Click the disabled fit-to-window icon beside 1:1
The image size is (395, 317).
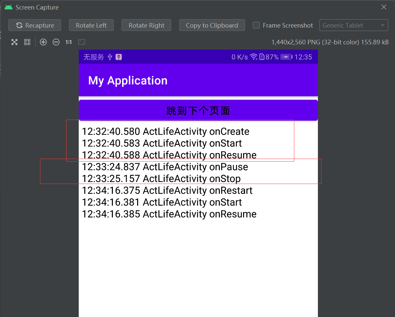pos(82,42)
